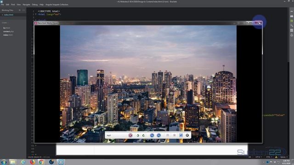Click the fourth icon in Brackets right toolbar
Image resolution: width=294 pixels, height=165 pixels.
tap(292, 26)
